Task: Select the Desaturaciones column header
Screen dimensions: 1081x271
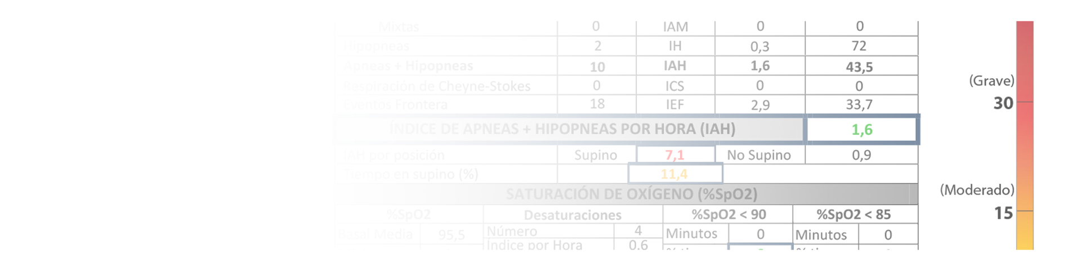Action: pos(573,215)
